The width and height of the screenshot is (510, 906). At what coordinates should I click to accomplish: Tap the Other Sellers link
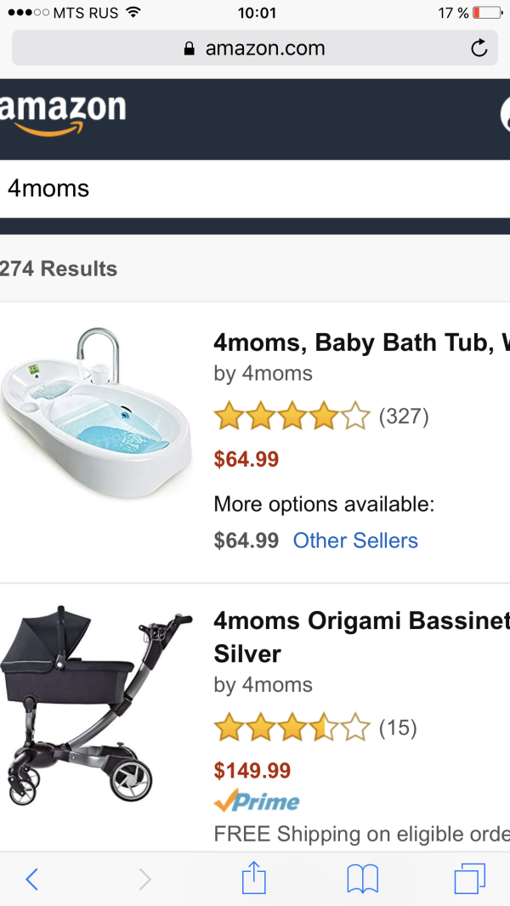coord(355,541)
